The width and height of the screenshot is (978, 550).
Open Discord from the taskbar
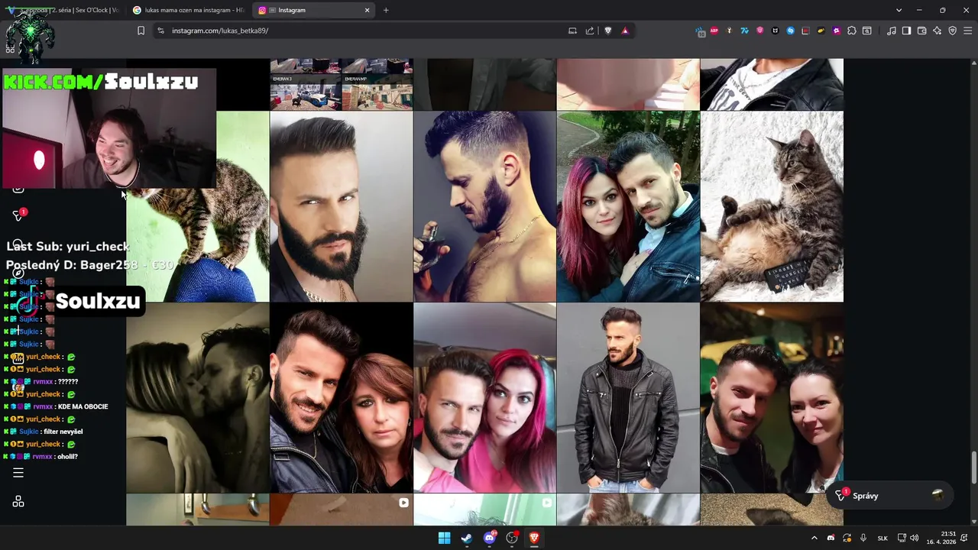tap(489, 538)
